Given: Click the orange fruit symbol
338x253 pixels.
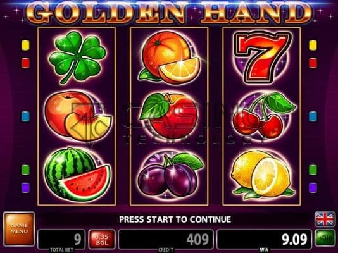Looking at the screenshot, I should coord(170,58).
